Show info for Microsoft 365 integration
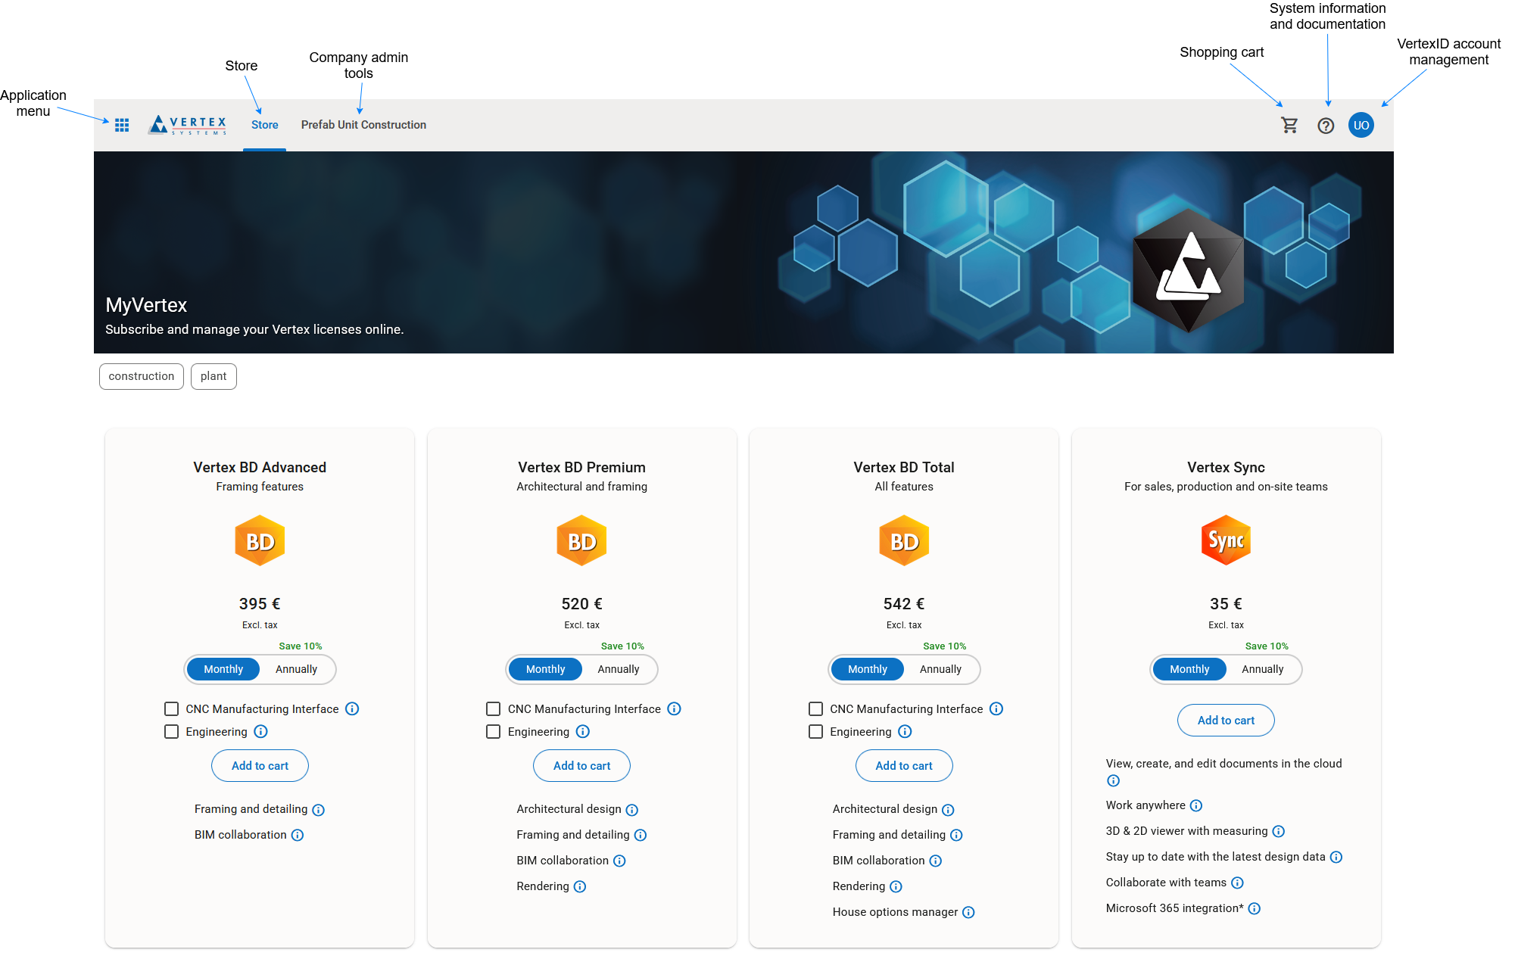 [1255, 909]
